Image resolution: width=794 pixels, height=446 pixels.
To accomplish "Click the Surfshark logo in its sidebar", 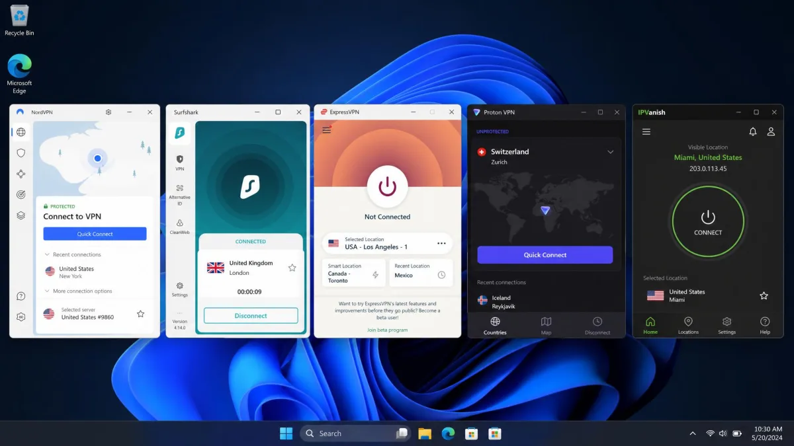I will 179,133.
